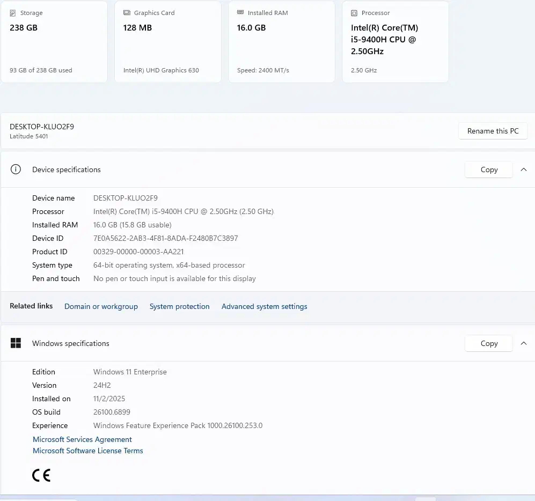Click the Installed RAM memory icon
The image size is (535, 501).
(240, 13)
